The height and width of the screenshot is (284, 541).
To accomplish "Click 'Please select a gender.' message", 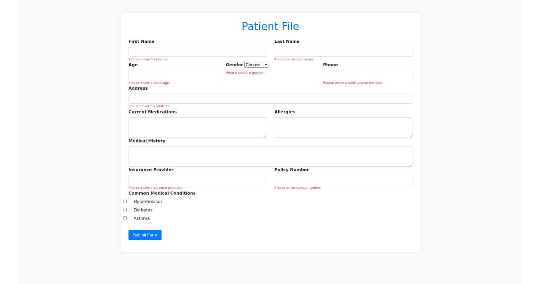I will click(245, 73).
